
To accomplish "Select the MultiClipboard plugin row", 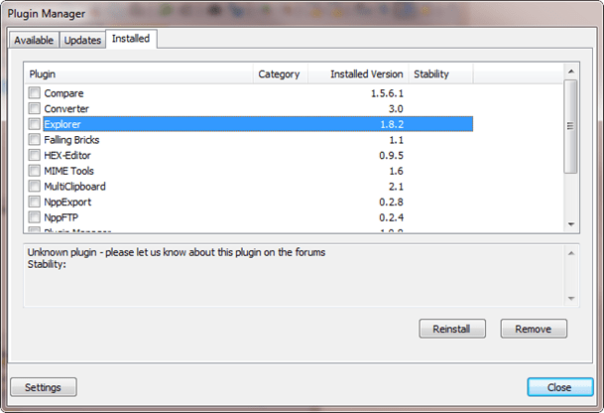I will coord(251,187).
